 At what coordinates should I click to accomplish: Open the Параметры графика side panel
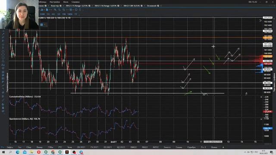7,83
